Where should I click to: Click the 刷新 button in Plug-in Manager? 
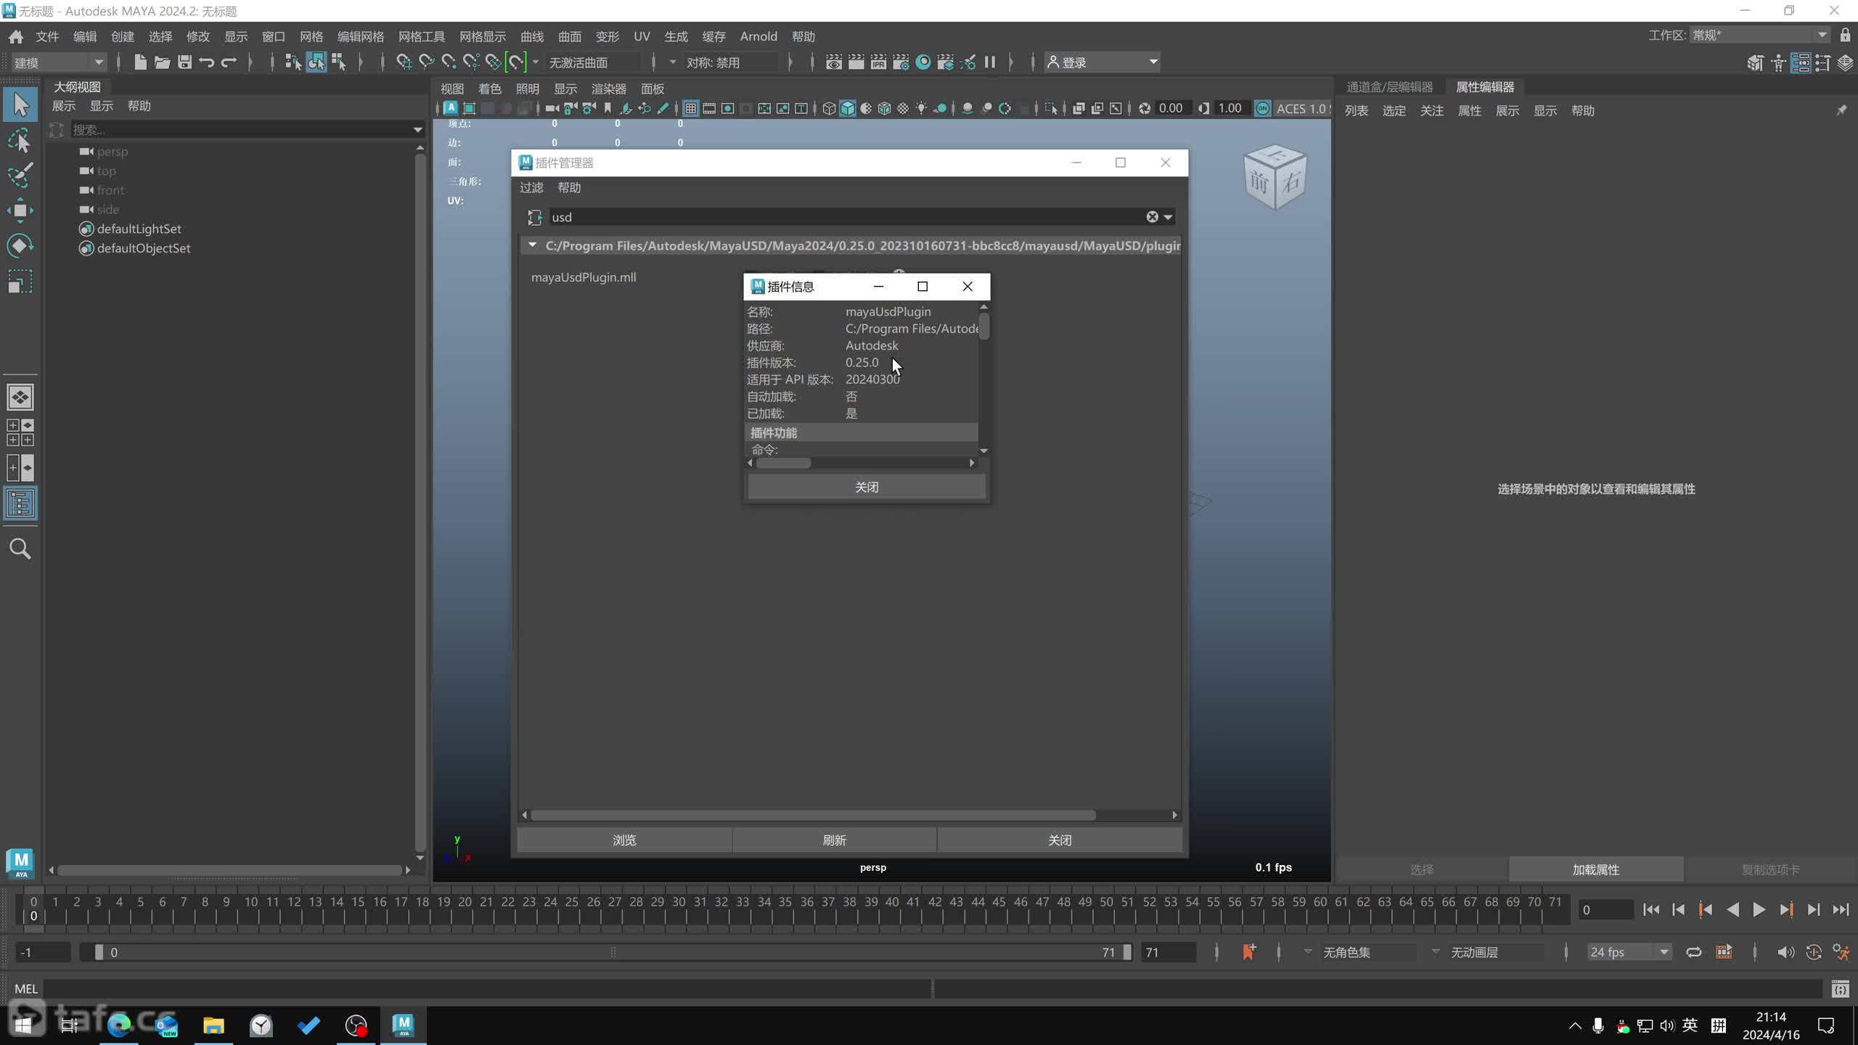[835, 840]
